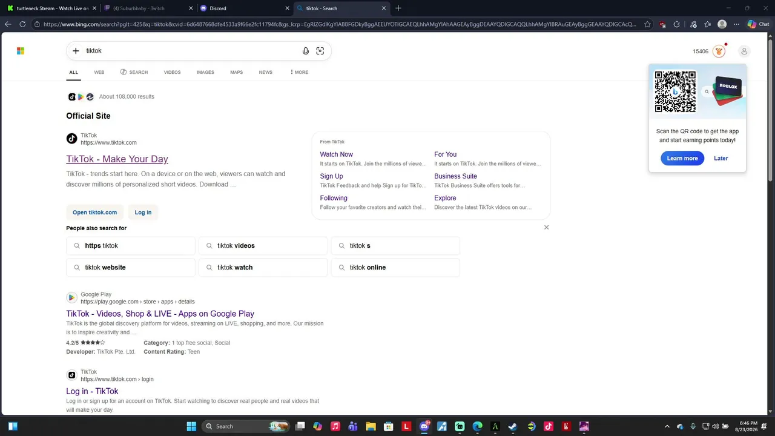Open the Rewards medal icon

(719, 51)
